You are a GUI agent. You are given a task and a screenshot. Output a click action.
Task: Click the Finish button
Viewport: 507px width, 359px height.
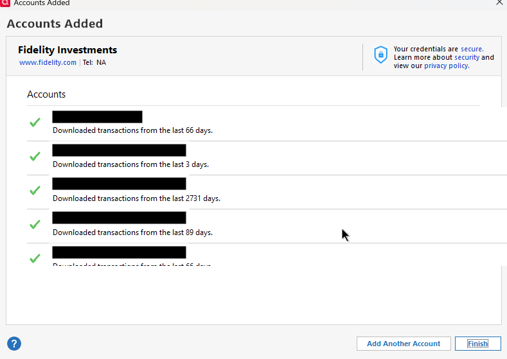478,344
